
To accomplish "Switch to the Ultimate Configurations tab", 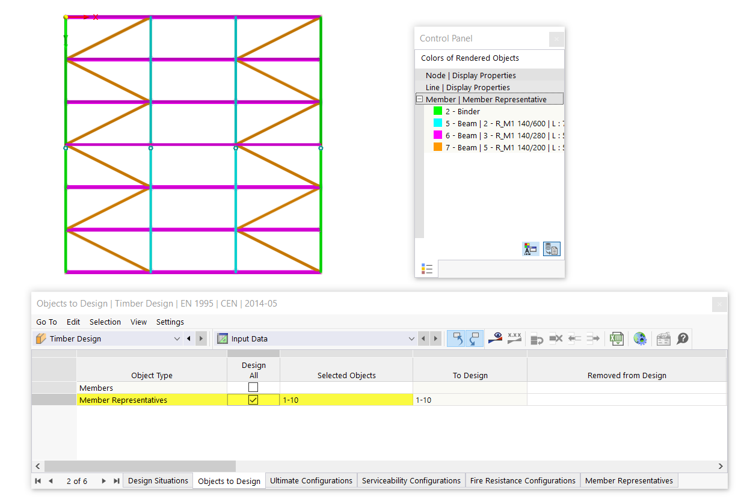I will click(311, 480).
